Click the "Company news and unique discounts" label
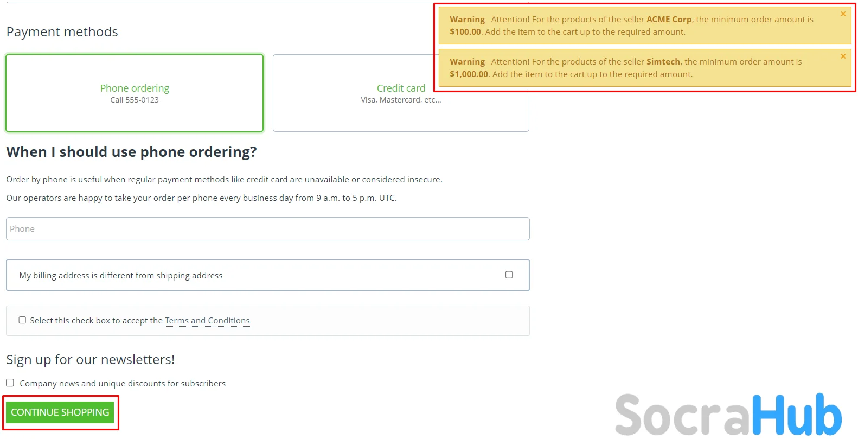The image size is (858, 439). pos(123,384)
